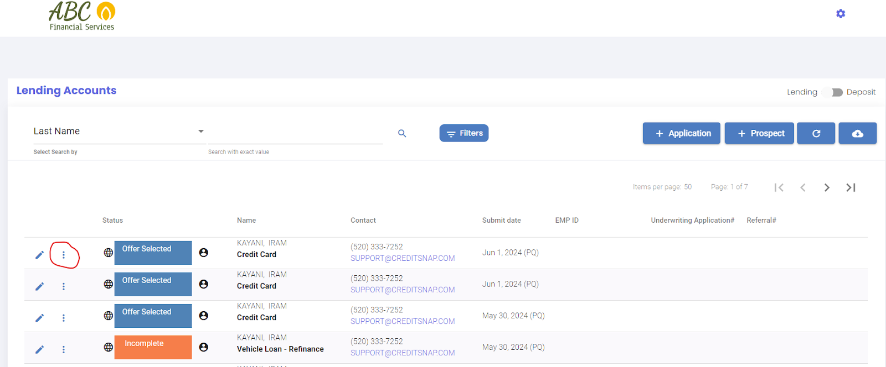Click the Underwriting Application# column header

(693, 220)
